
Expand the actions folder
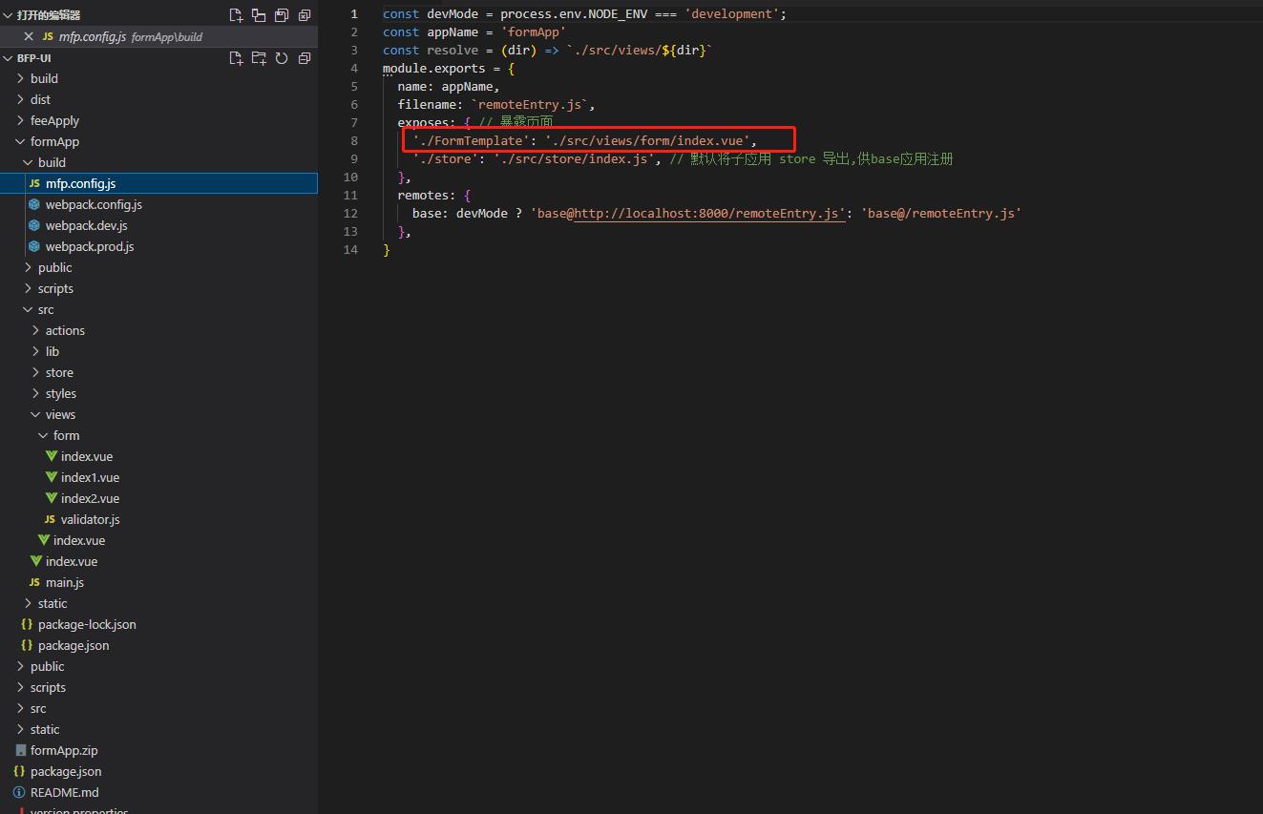65,330
